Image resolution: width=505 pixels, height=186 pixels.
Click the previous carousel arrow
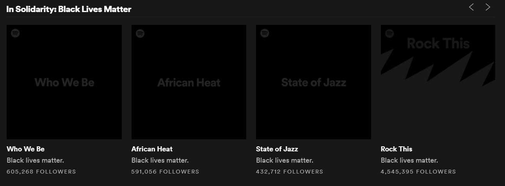(x=471, y=7)
